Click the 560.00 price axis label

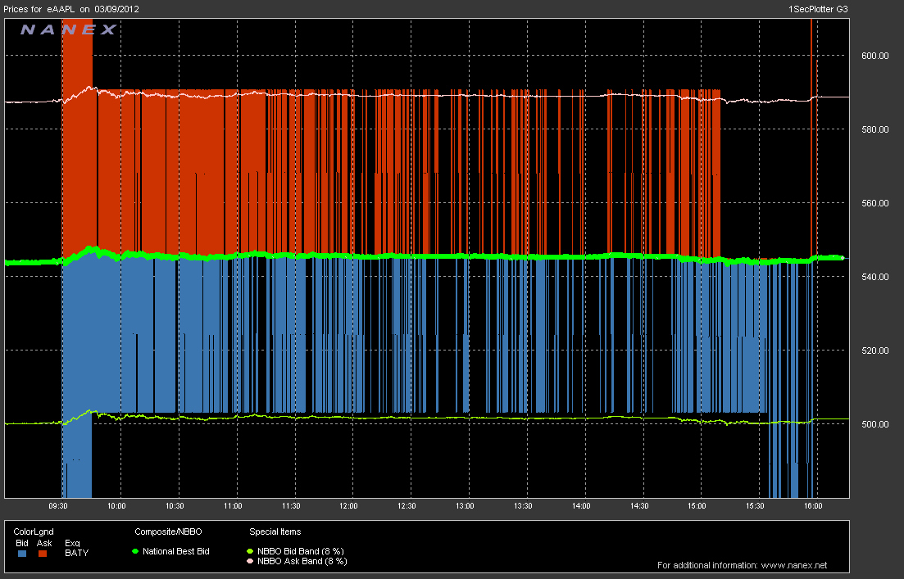pyautogui.click(x=874, y=203)
